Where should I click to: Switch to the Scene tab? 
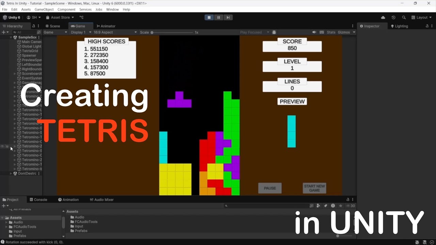(x=53, y=26)
